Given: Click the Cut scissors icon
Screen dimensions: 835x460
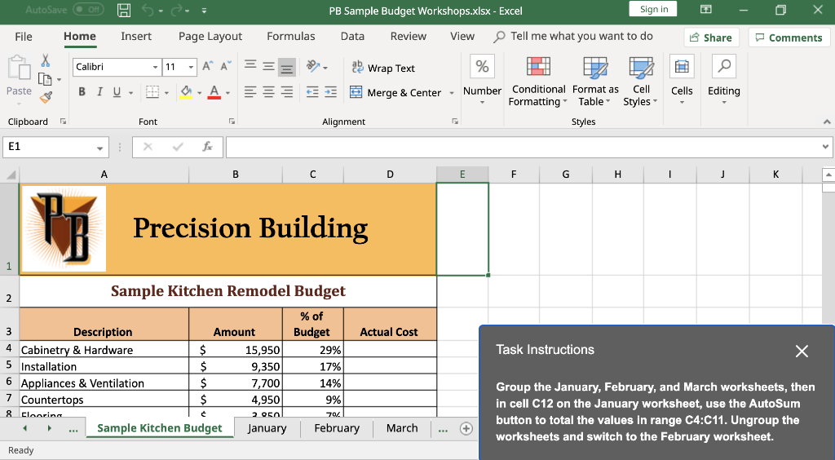Looking at the screenshot, I should point(46,60).
